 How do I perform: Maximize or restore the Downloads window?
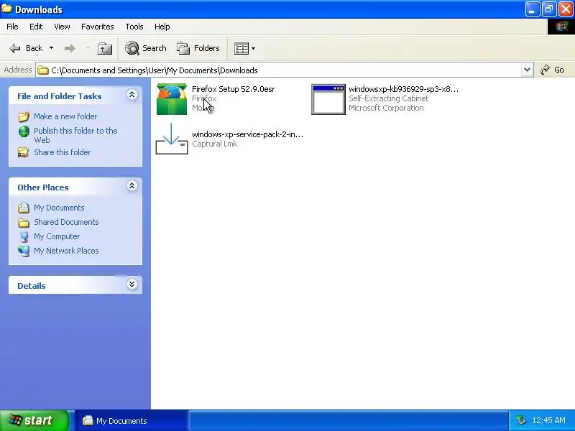click(549, 9)
